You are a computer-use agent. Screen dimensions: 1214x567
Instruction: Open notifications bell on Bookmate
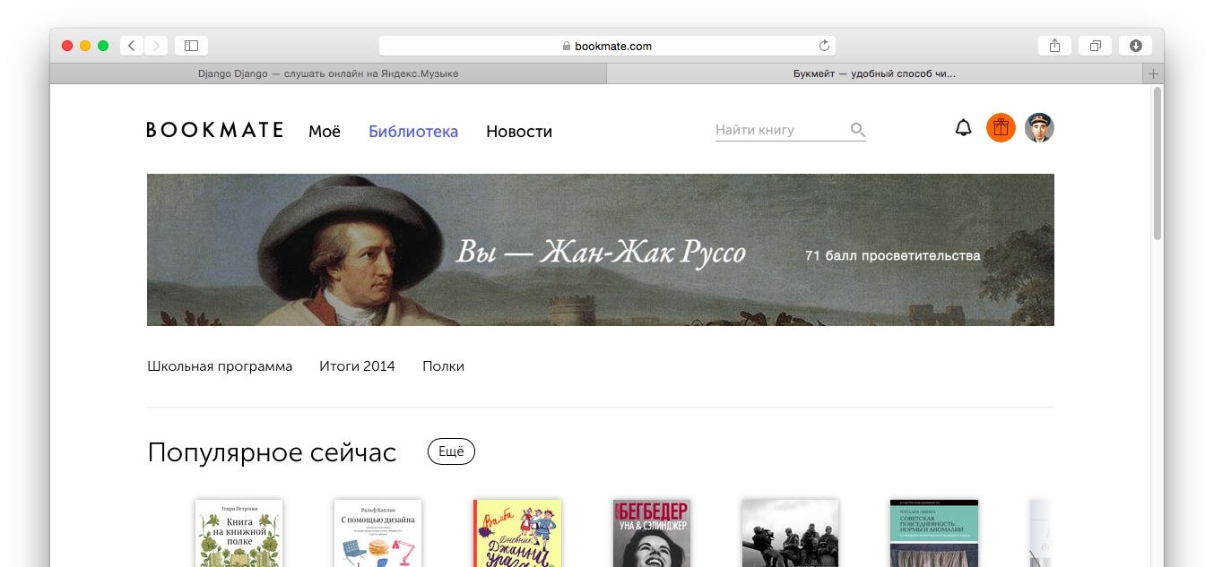(x=963, y=128)
